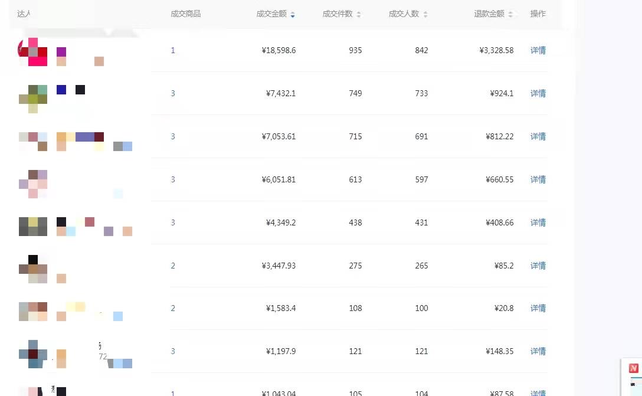Sort by 成交人数 column arrow
Screen dimensions: 642x396
(425, 15)
